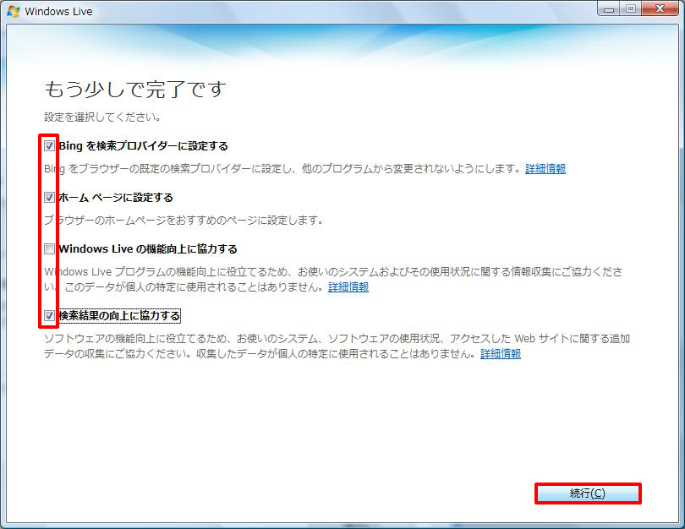Click the Bing を検索プロバイダーに設定する label

[143, 146]
